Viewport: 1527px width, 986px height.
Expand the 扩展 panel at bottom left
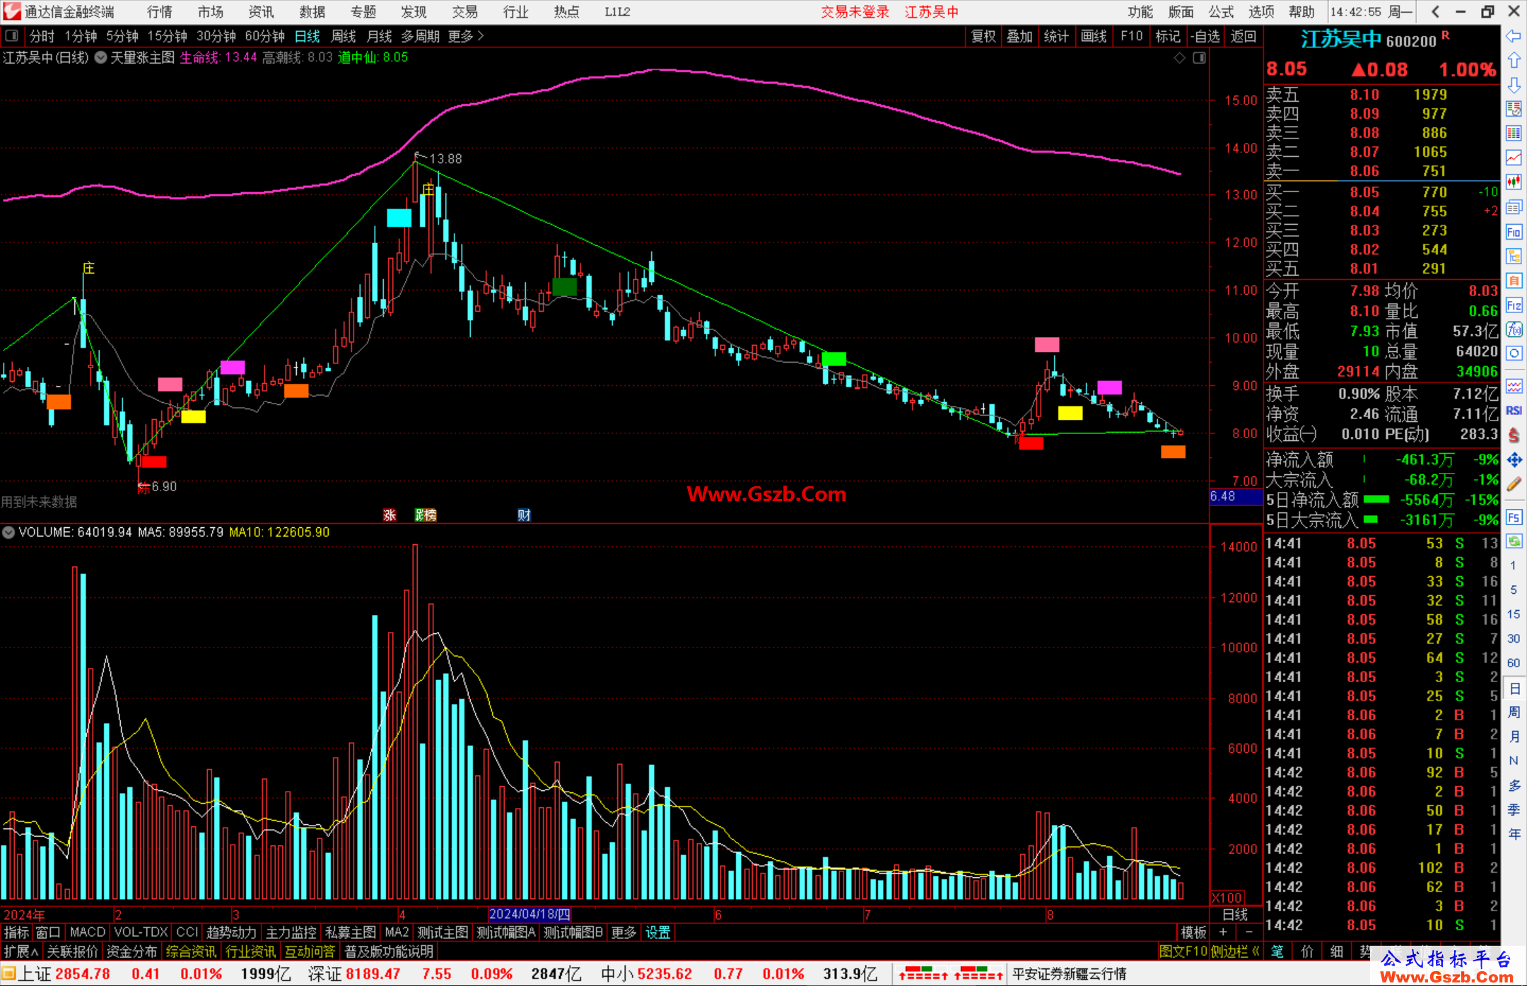[21, 951]
